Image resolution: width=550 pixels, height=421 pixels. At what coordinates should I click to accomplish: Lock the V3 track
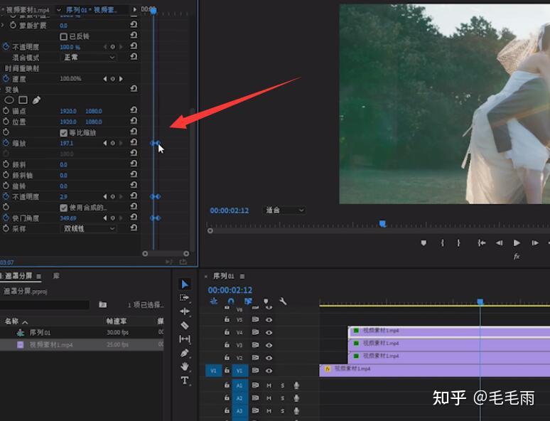point(227,344)
